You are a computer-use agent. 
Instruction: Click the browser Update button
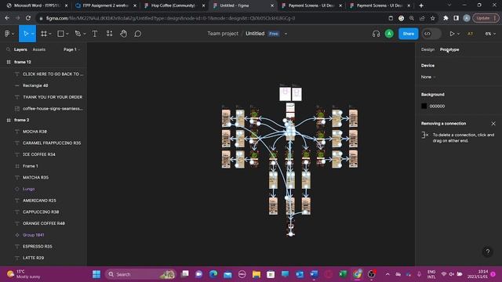[x=485, y=18]
